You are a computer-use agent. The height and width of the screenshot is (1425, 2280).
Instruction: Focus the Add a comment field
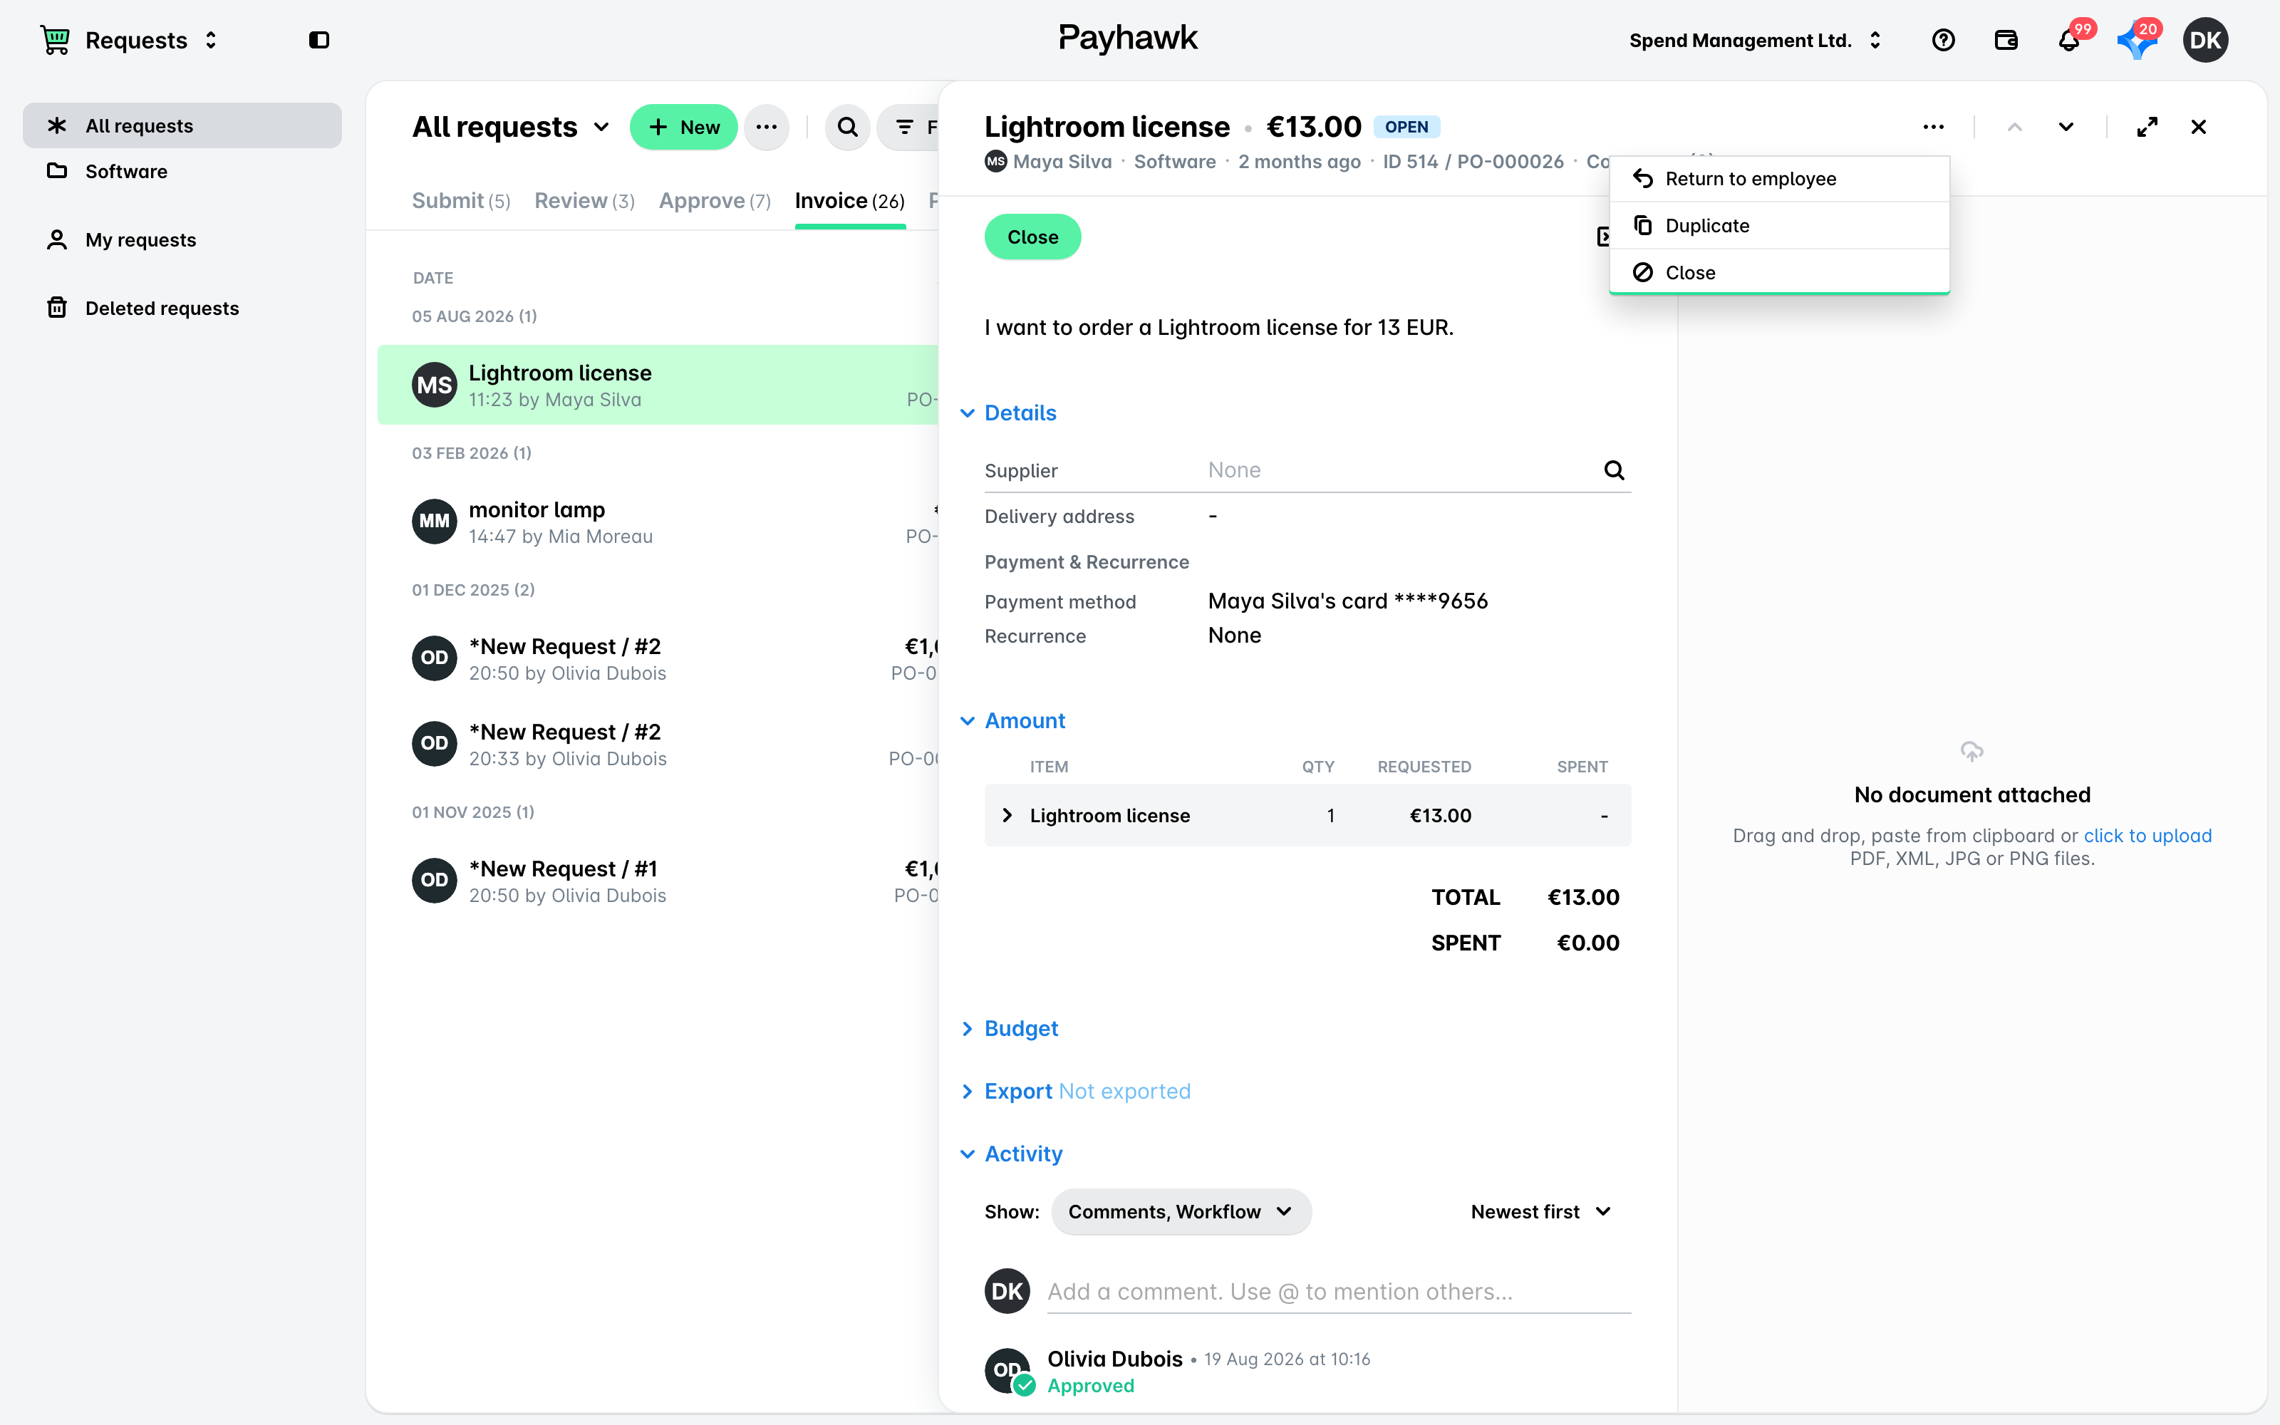[x=1339, y=1291]
